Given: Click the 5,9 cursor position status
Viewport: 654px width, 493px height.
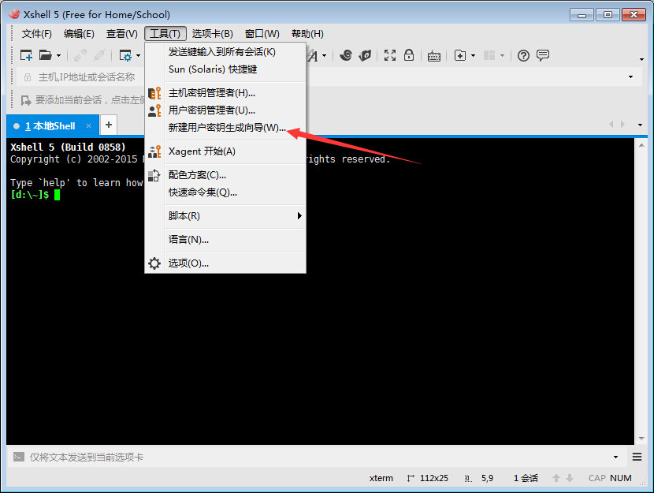Looking at the screenshot, I should point(487,478).
